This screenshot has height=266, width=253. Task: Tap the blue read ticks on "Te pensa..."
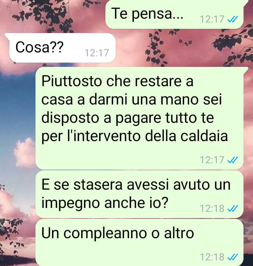pos(233,19)
